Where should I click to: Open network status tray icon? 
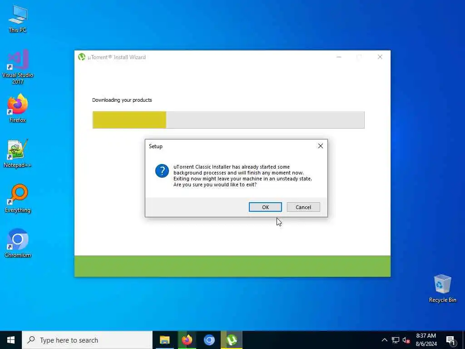click(x=396, y=340)
